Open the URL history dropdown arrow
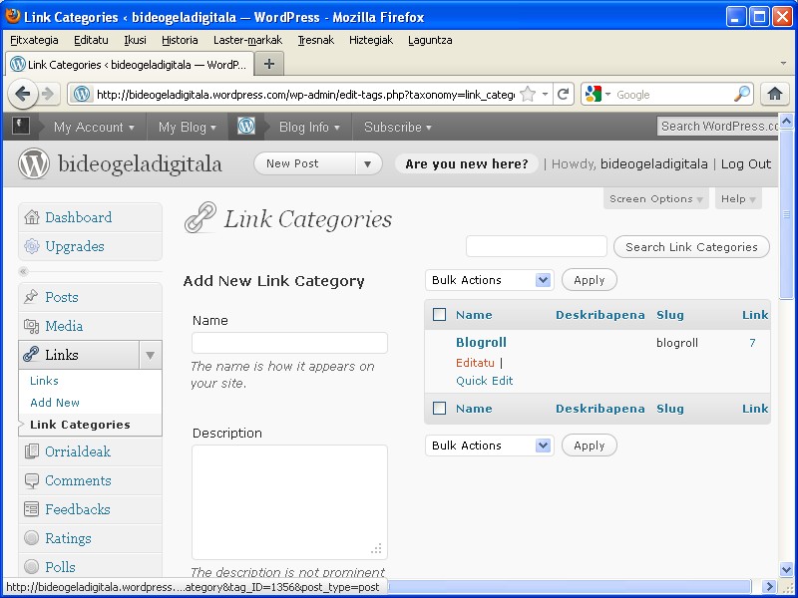The height and width of the screenshot is (598, 798). pos(545,94)
